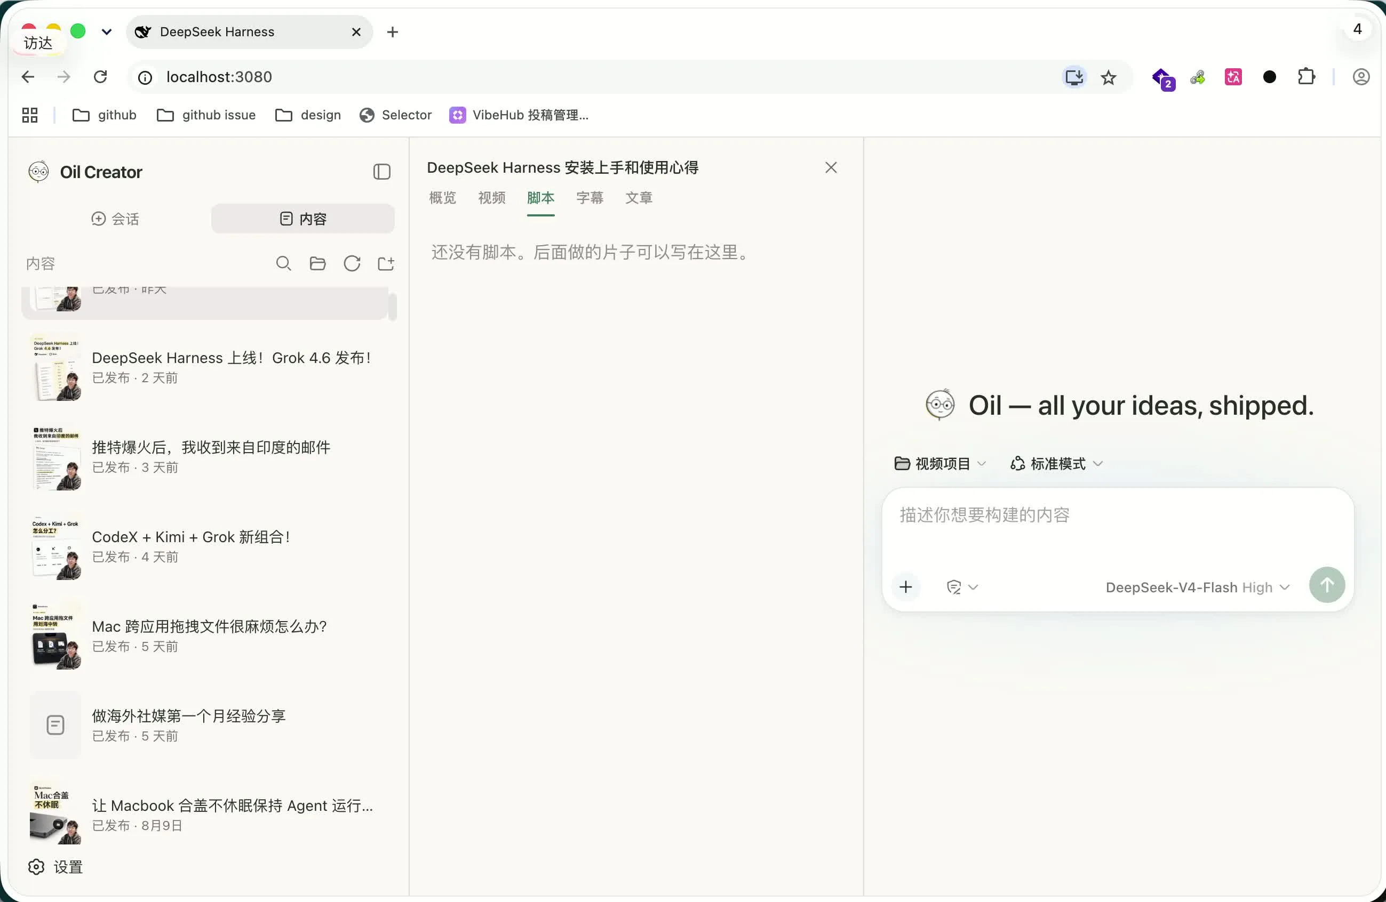
Task: Refresh the content list
Action: [x=352, y=264]
